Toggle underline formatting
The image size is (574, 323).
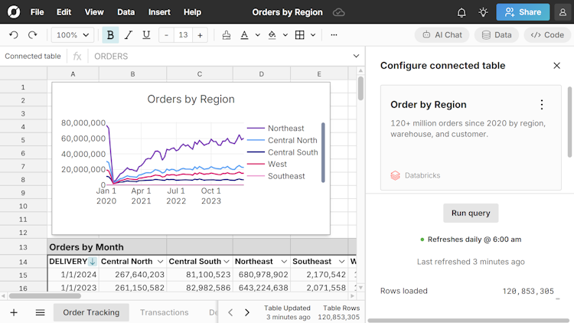pos(145,35)
